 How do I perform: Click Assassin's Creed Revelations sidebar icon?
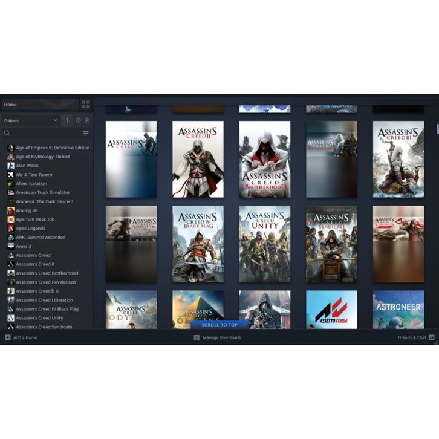pos(11,282)
